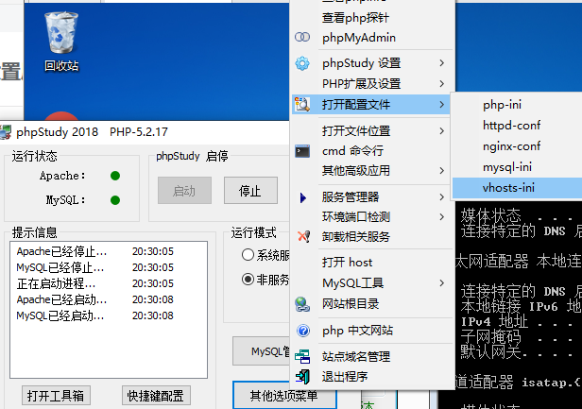This screenshot has height=409, width=582.
Task: Click the 打开配置文件 magnifier icon
Action: 302,104
